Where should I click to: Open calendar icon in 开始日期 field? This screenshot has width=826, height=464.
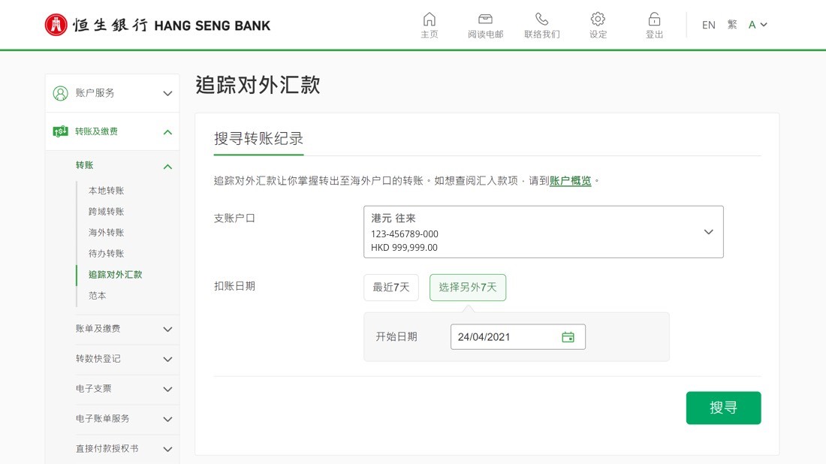click(x=568, y=337)
